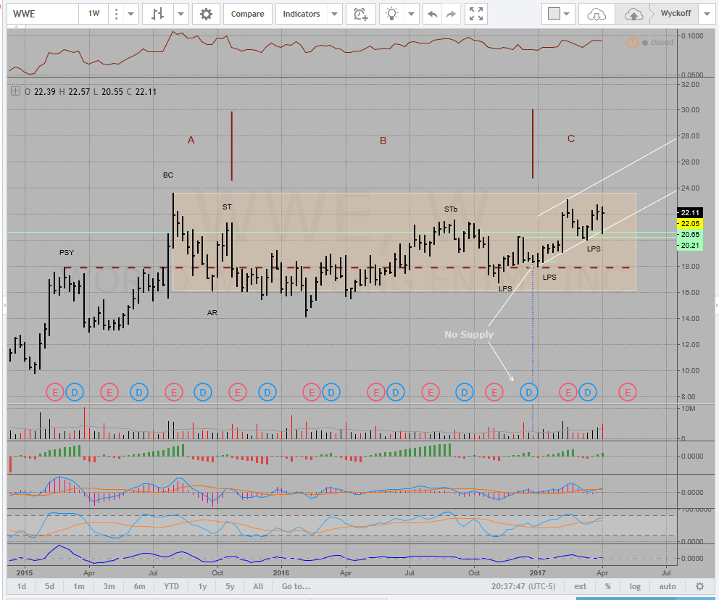Click the lightbulb ideas icon
Screen dimensions: 719x600
click(x=392, y=14)
